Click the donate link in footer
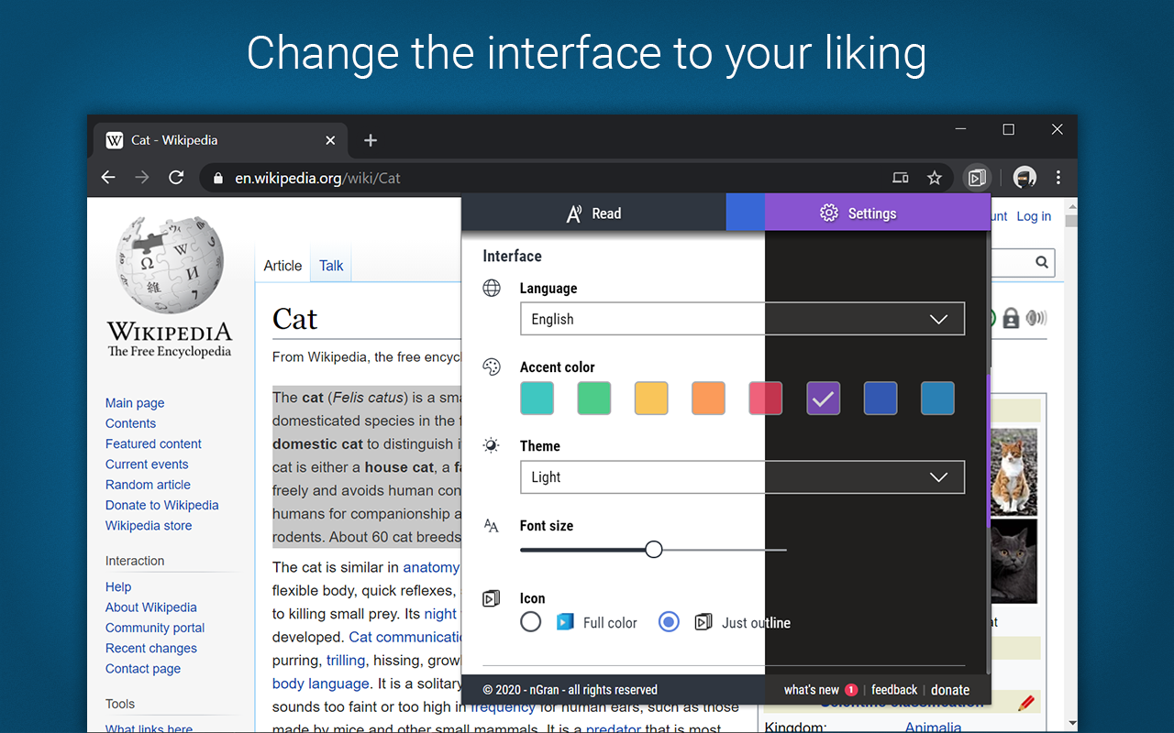Screen dimensions: 1174x733 tap(950, 690)
